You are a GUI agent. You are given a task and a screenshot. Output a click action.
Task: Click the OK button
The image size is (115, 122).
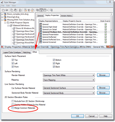pyautogui.click(x=77, y=116)
